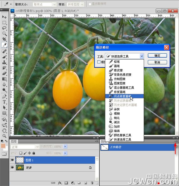Close the 描边路径 dialog

coord(167,47)
